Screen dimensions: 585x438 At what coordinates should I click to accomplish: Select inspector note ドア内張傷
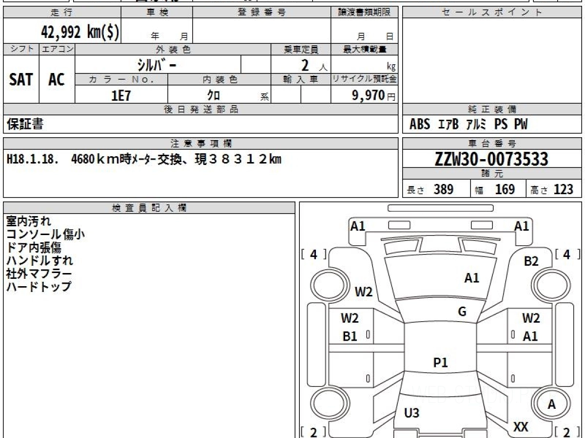[x=34, y=247]
